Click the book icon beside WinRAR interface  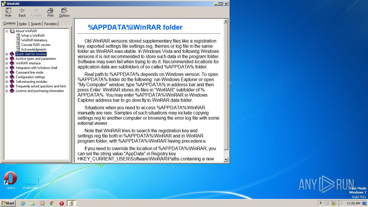tap(12, 63)
